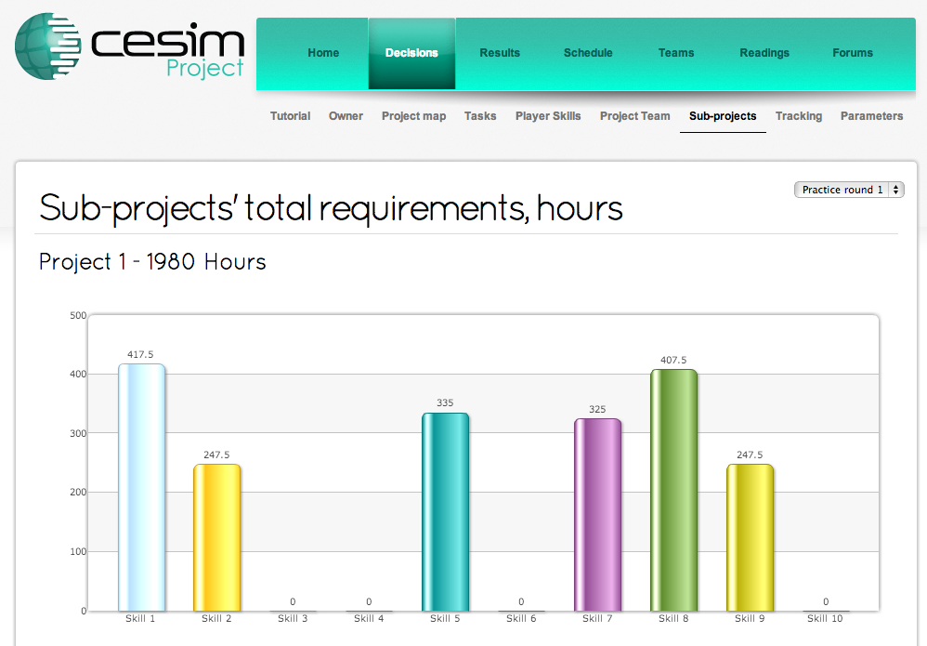The height and width of the screenshot is (646, 927).
Task: Open the Readings section
Action: [764, 53]
